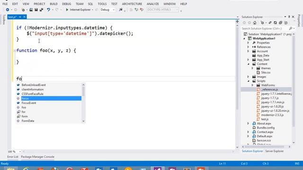
Task: Click Solution Explorer Home icon
Action: (255, 23)
